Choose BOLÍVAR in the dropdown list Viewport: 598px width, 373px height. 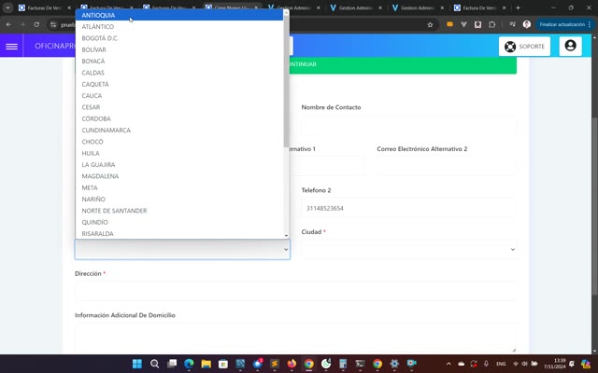coord(179,49)
